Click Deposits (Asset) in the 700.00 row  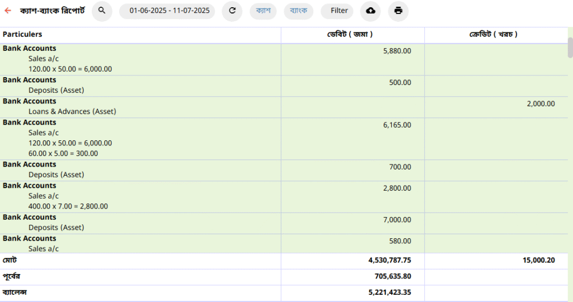tap(57, 174)
